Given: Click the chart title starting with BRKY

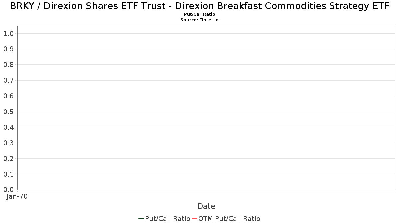Looking at the screenshot, I should click(x=199, y=6).
